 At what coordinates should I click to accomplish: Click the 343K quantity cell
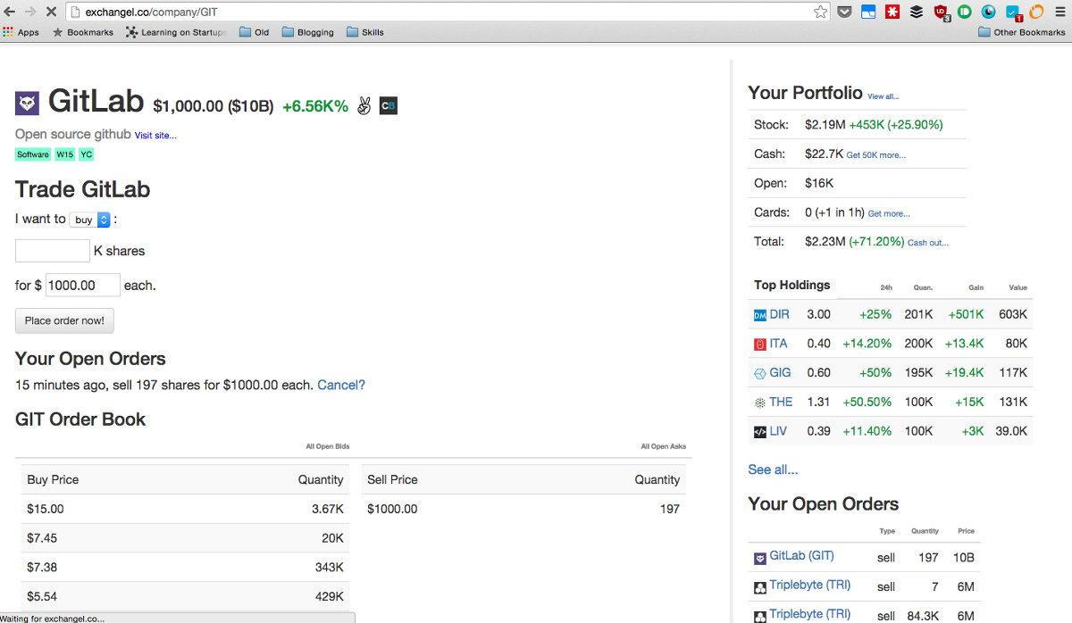(328, 567)
